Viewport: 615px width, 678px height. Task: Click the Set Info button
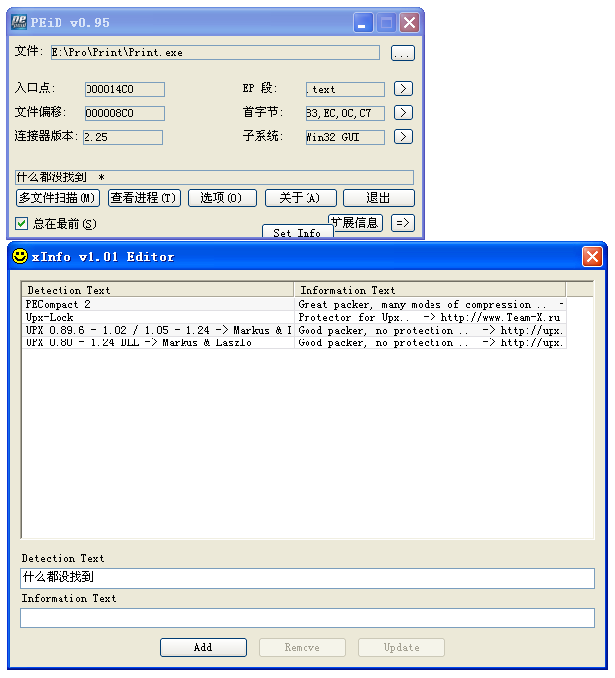(298, 231)
